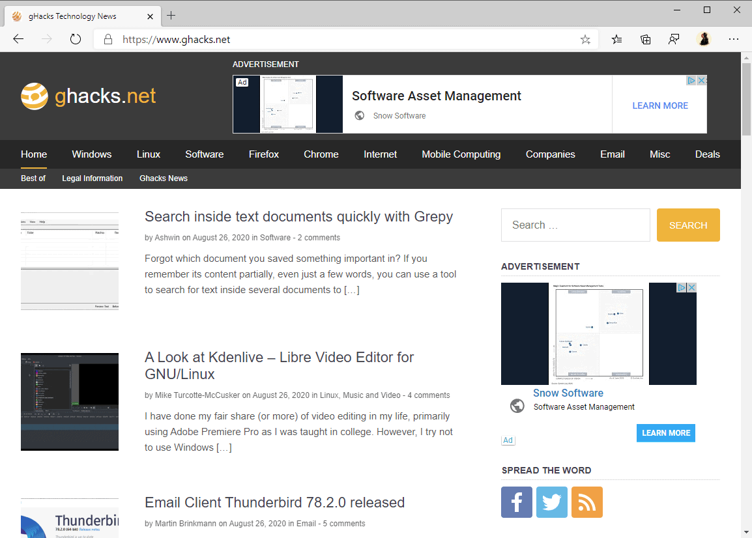Click the Ad label below sidebar ad
The image size is (752, 538).
coord(508,440)
